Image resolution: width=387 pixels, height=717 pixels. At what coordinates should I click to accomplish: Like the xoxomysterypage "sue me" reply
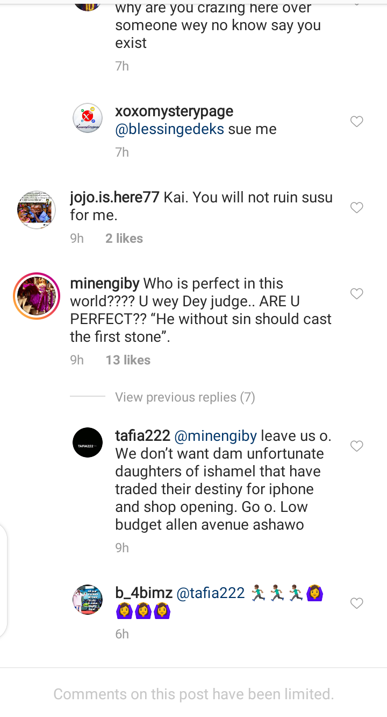[x=357, y=122]
